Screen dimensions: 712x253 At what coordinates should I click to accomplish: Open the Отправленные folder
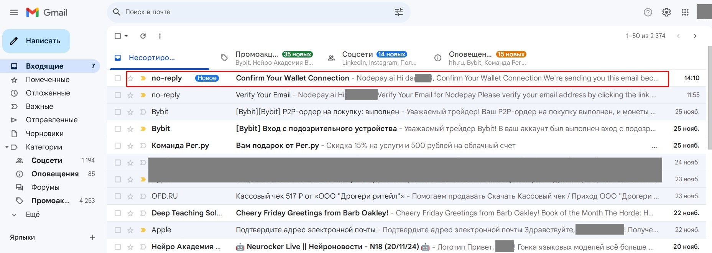(50, 120)
